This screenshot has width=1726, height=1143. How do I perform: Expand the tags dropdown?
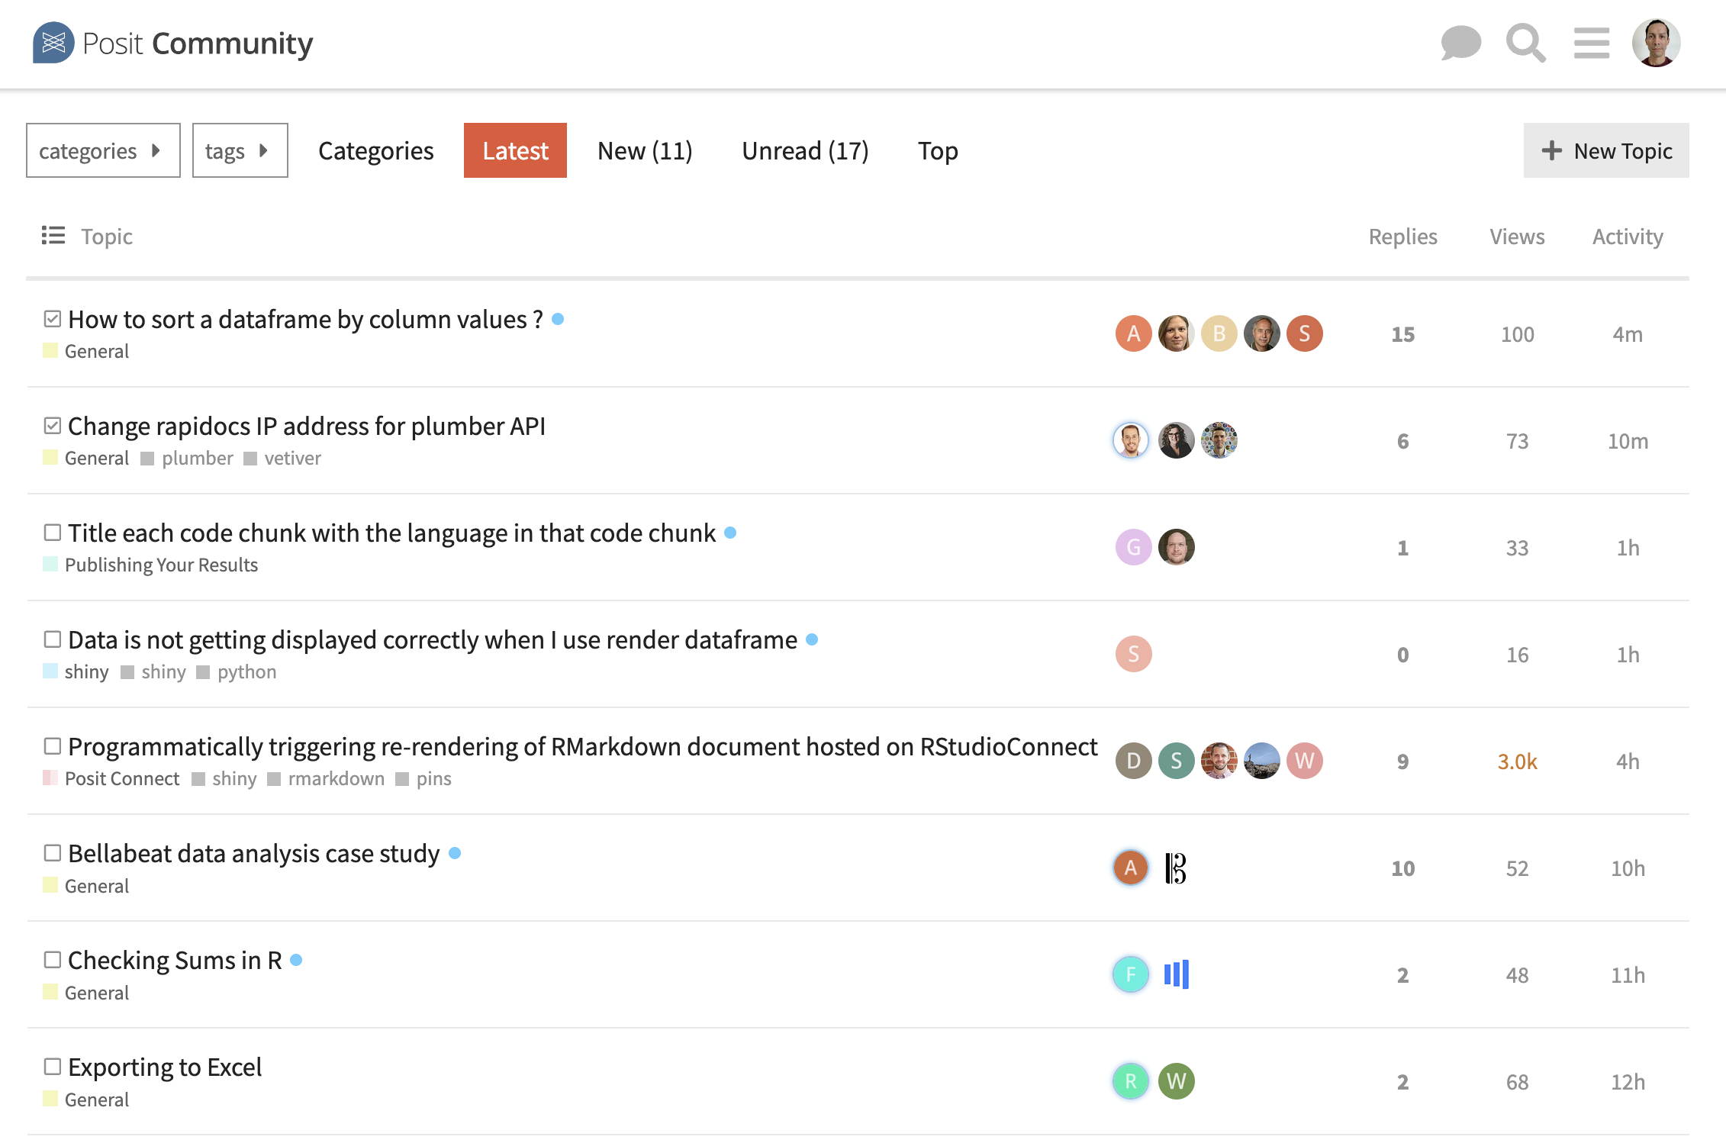(240, 150)
